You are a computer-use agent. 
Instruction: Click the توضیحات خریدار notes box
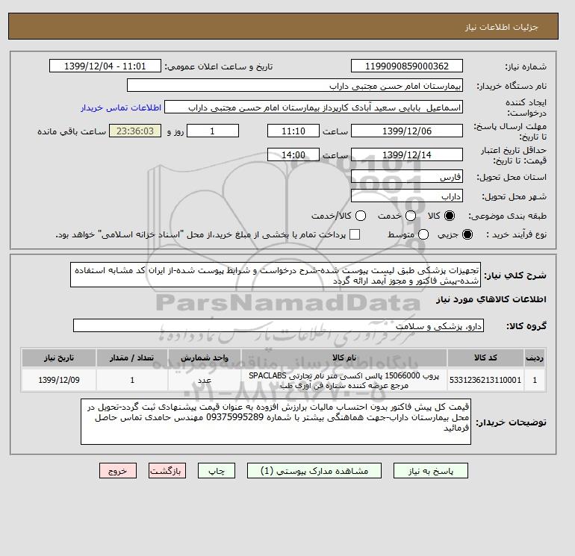tap(276, 422)
